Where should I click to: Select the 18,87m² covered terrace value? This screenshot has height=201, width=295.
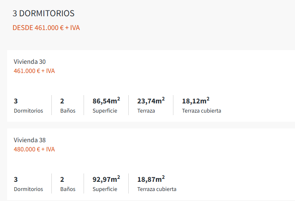(151, 179)
